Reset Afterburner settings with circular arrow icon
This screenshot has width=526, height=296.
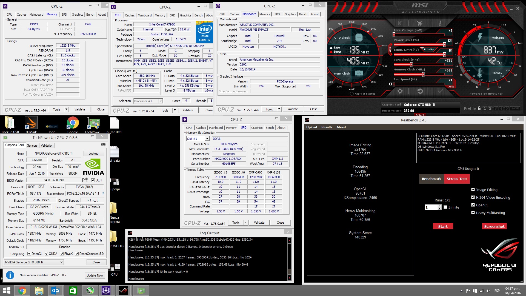420,91
